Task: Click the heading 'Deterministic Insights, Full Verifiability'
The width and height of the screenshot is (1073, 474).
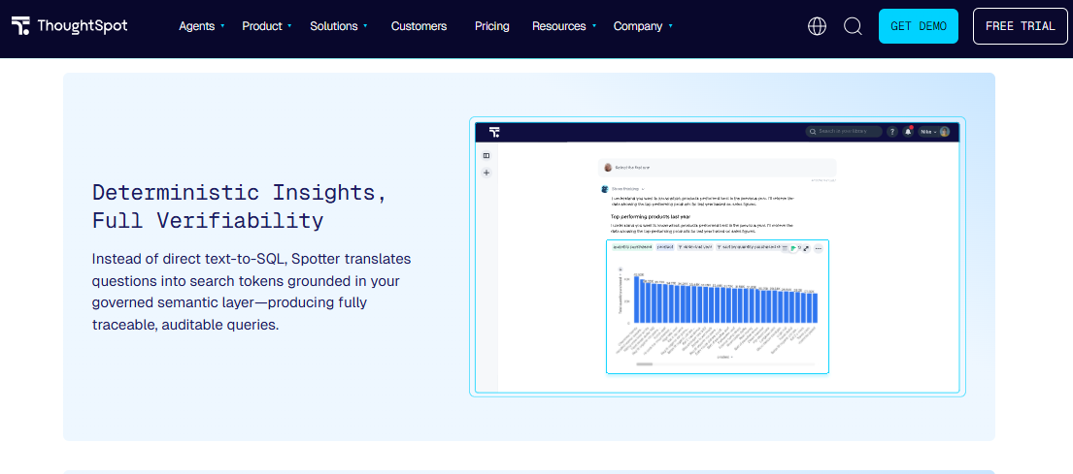Action: coord(240,206)
